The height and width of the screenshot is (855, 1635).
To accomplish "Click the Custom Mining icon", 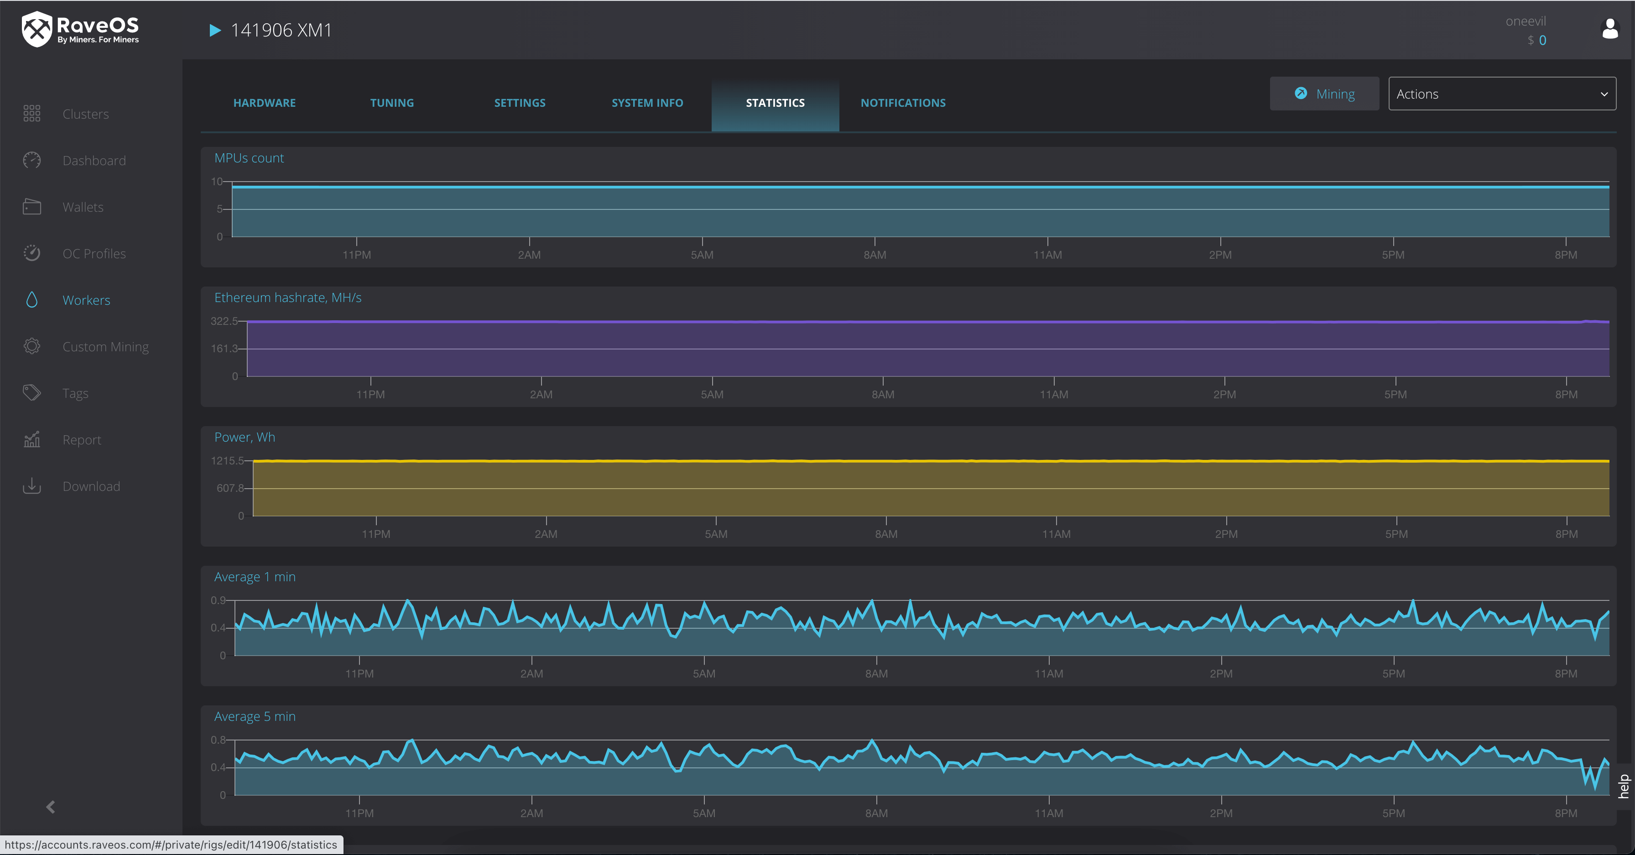I will click(x=31, y=346).
